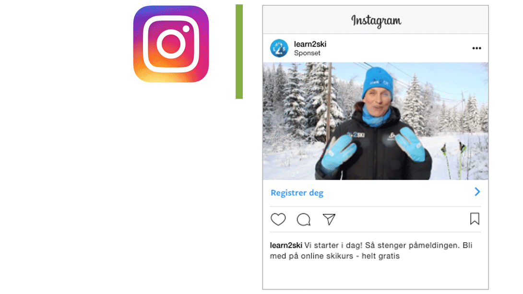Click the green vertical divider bar
This screenshot has height=294, width=523.
click(x=239, y=52)
